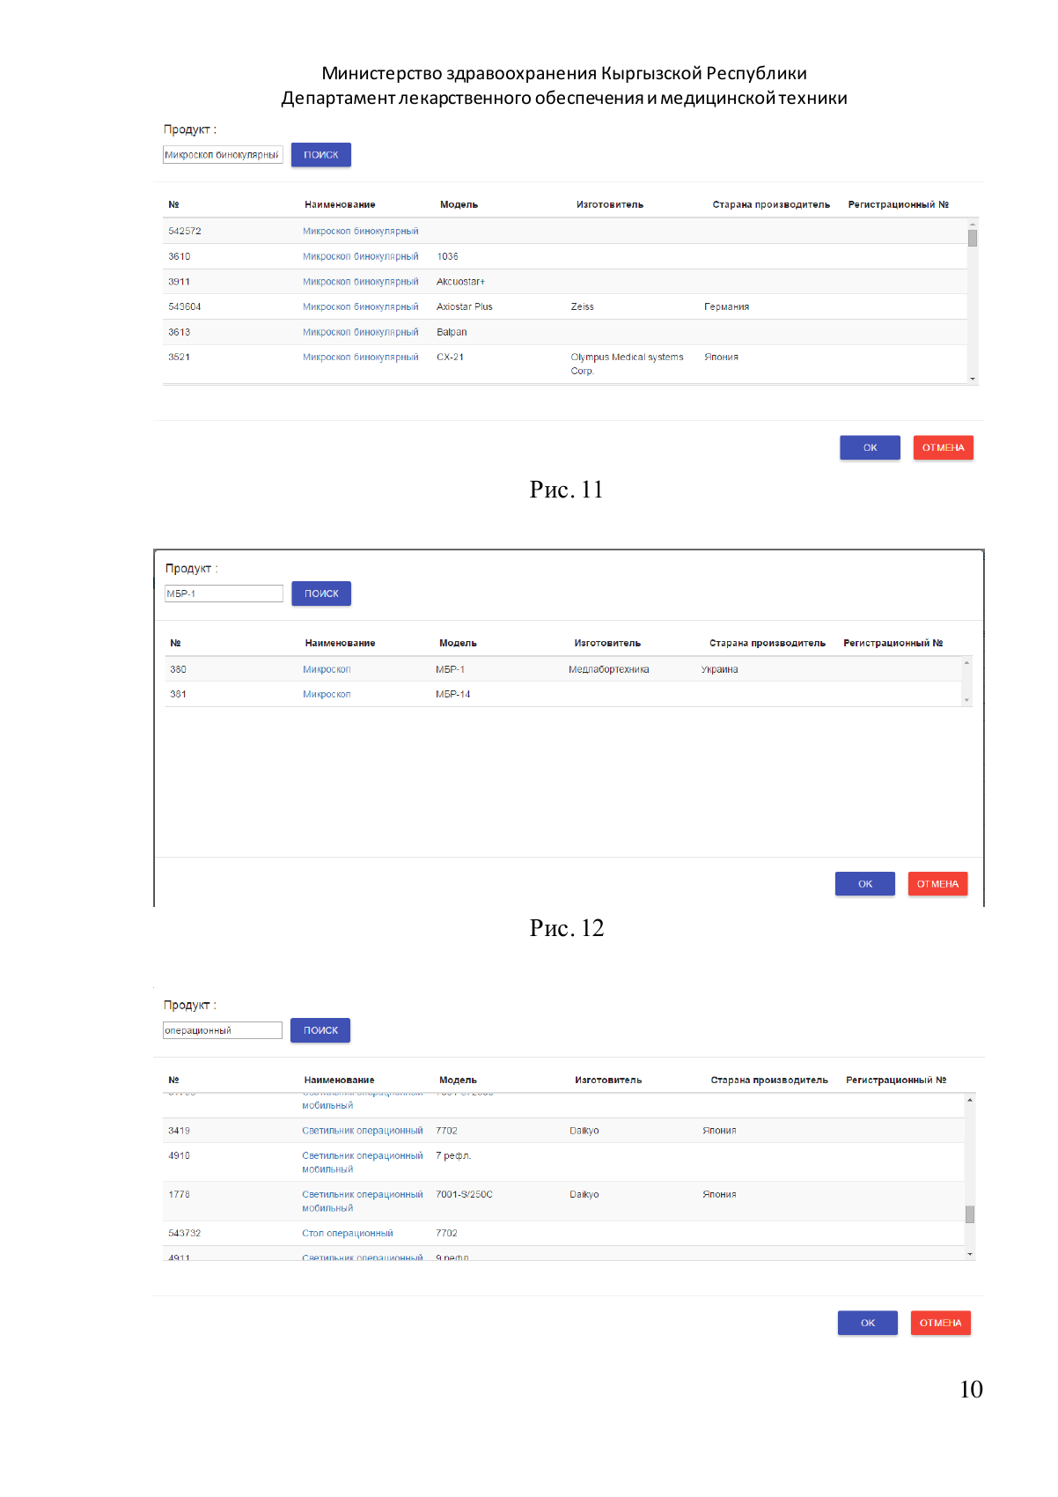Screen dimensions: 1058x1497
Task: Click Daikyo manufacturer in row 3419
Action: [584, 1131]
